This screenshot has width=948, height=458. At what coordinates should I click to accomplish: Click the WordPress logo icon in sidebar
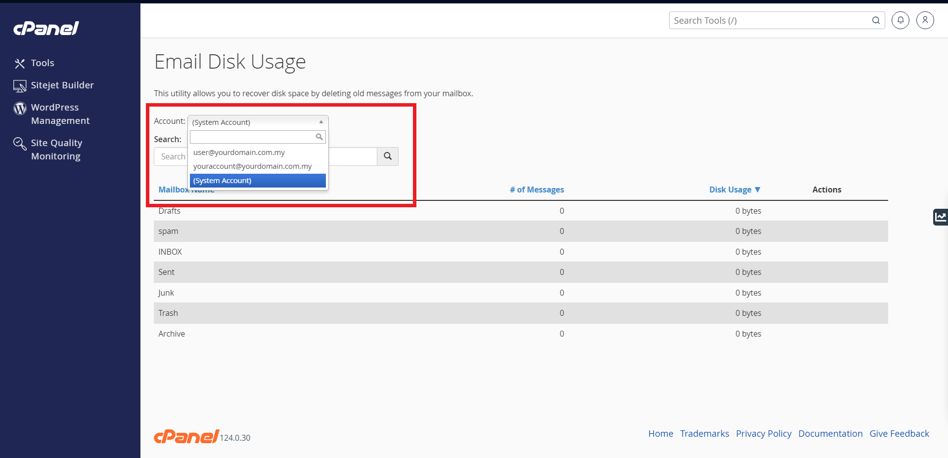(x=20, y=108)
